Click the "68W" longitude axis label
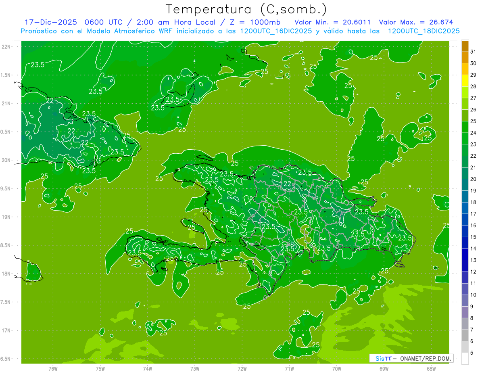Viewport: 484px width, 374px height. click(431, 369)
